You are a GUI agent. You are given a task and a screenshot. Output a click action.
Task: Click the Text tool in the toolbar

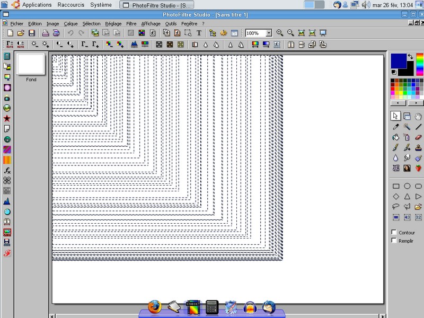(199, 33)
